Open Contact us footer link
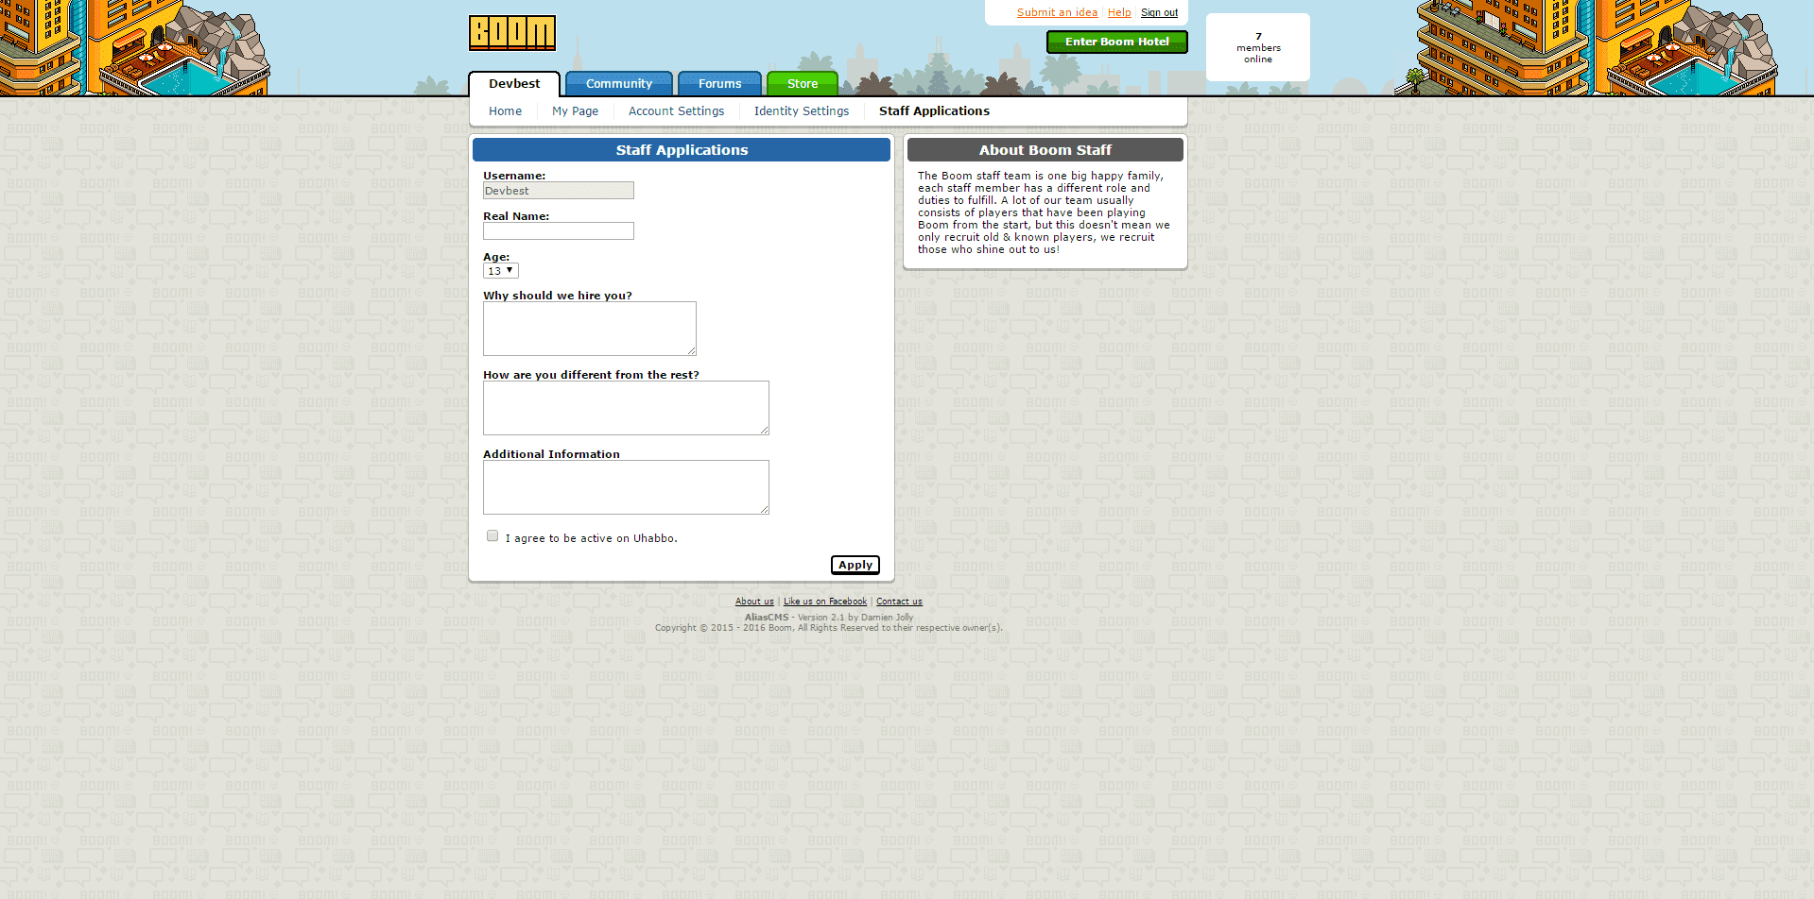 click(899, 602)
